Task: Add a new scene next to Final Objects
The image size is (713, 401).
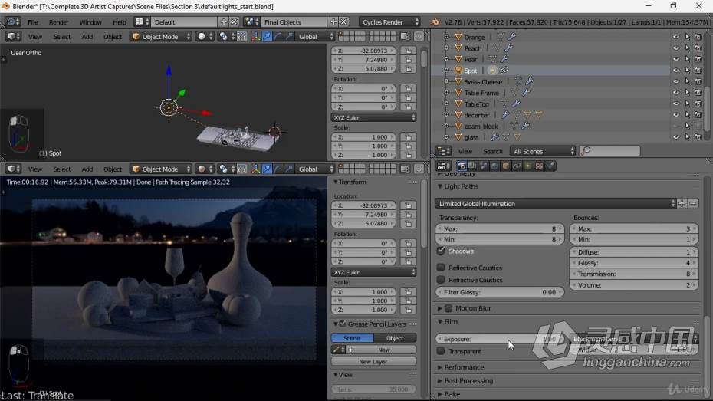Action: (x=333, y=21)
